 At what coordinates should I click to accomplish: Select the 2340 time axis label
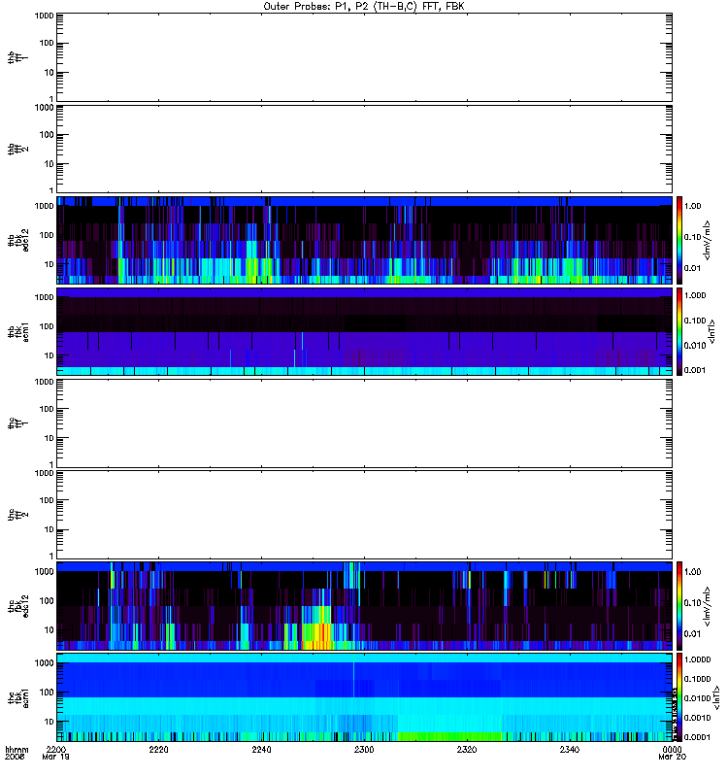point(570,750)
